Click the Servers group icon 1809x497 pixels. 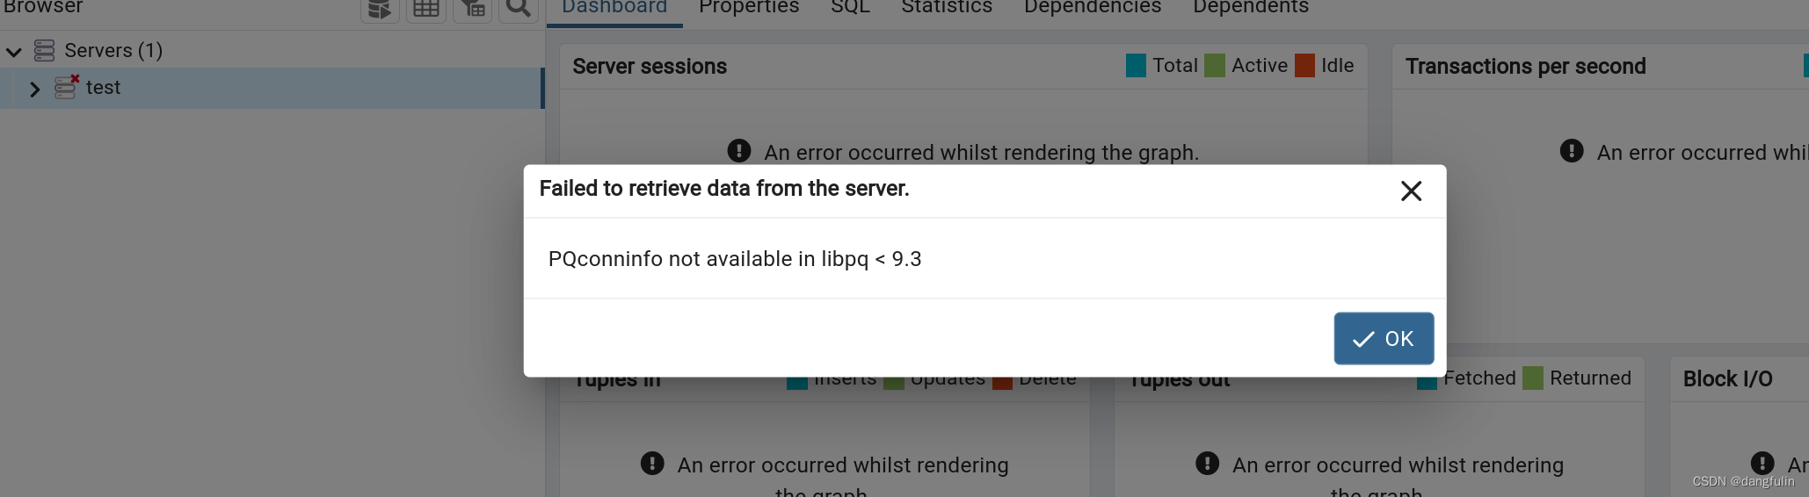(x=44, y=51)
